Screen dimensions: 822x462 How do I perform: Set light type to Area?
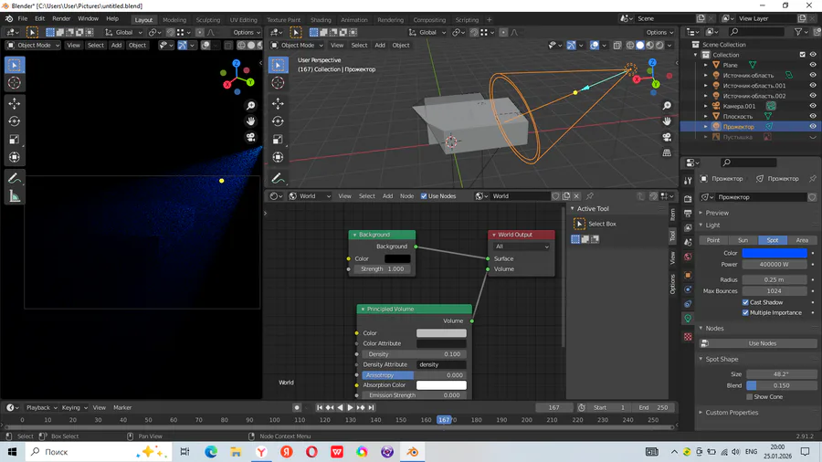pyautogui.click(x=802, y=240)
